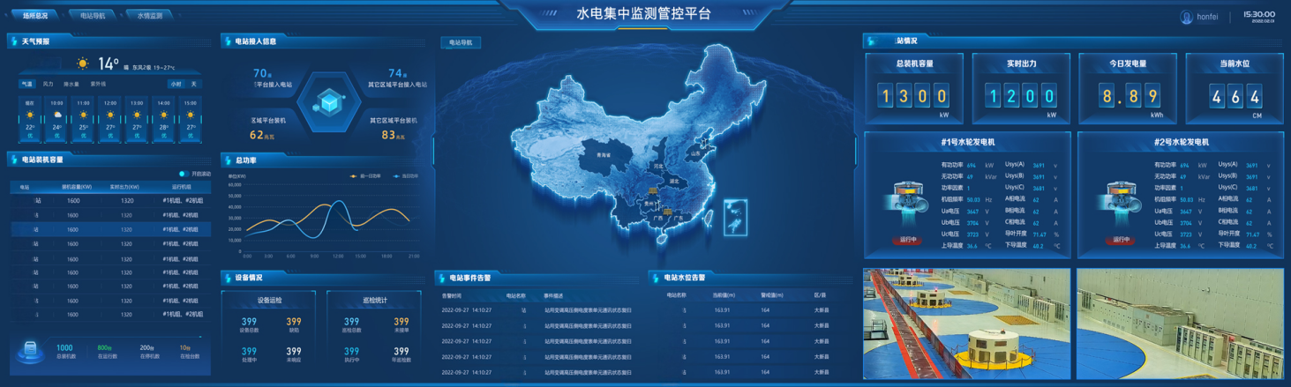Viewport: 1291px width, 387px height.
Task: Open the right control cabinet camera feed
Action: 1181,324
